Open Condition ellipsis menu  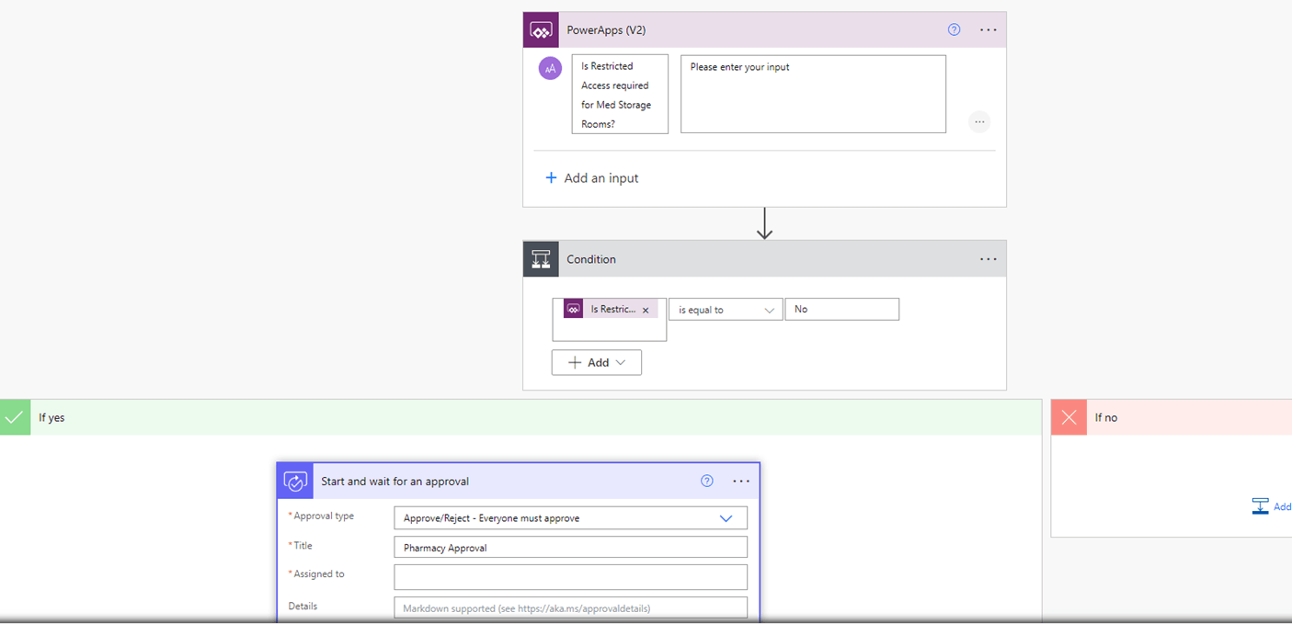click(x=988, y=259)
